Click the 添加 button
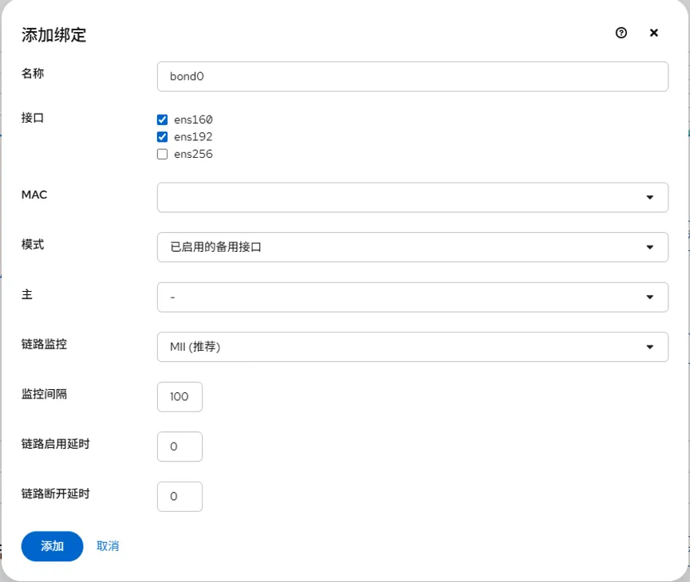Image resolution: width=690 pixels, height=582 pixels. click(x=52, y=546)
